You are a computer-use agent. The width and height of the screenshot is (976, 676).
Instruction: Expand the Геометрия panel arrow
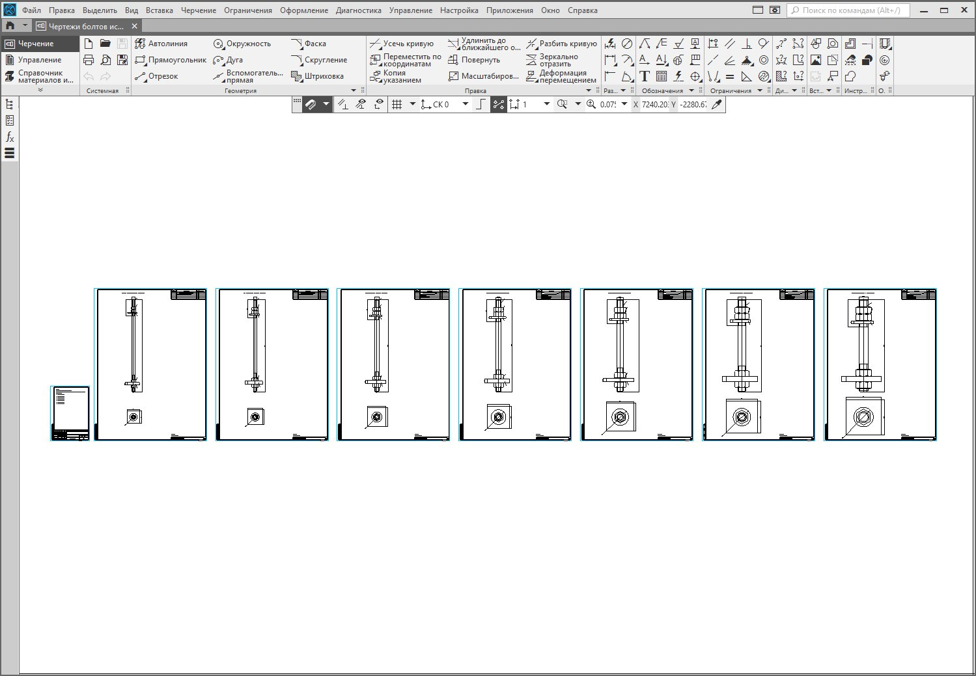[x=354, y=90]
